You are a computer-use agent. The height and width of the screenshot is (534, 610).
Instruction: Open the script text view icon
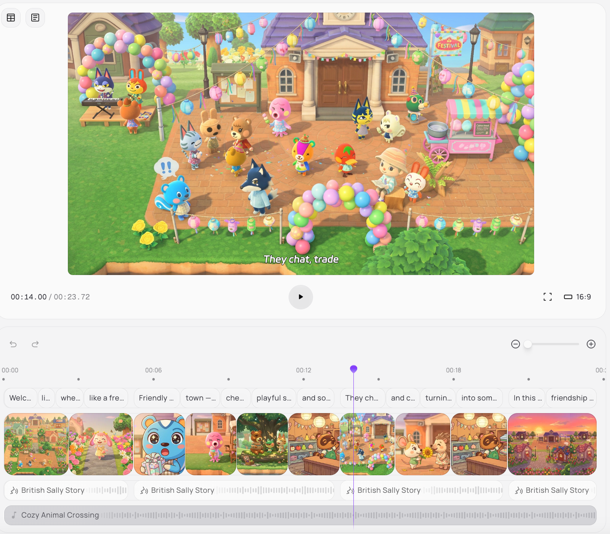pos(35,18)
